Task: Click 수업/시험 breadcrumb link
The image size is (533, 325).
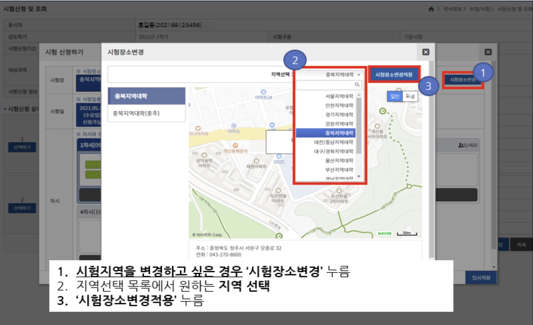Action: [x=480, y=9]
